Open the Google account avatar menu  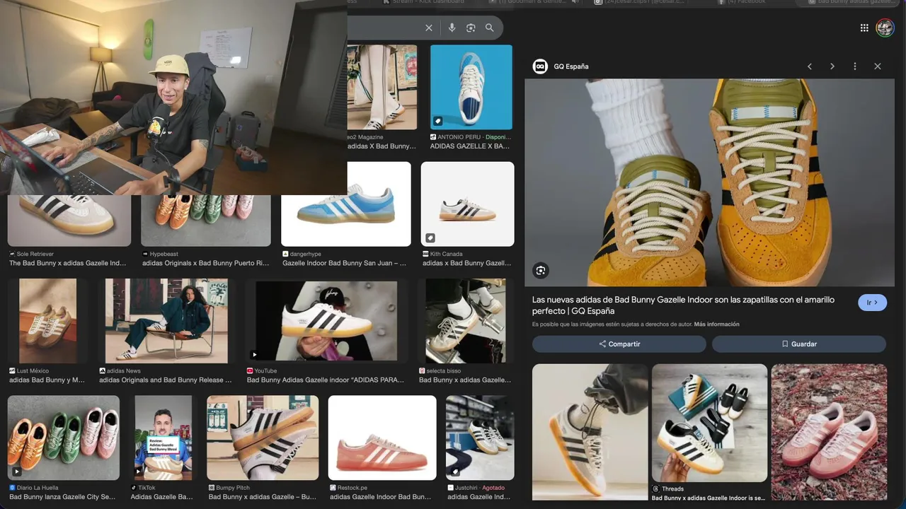(885, 28)
